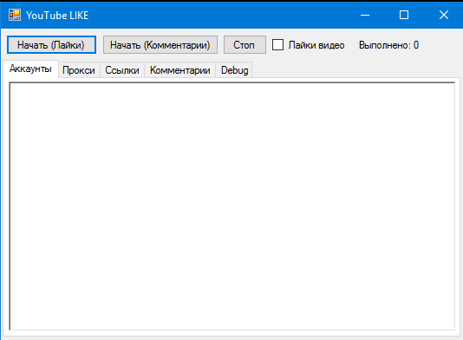Click the Лайки видео checkbox label text
The width and height of the screenshot is (463, 340).
[316, 45]
